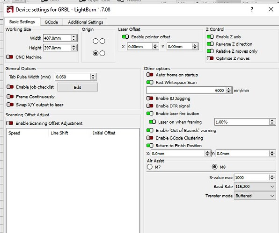Toggle Optimize Z moves switch
This screenshot has width=279, height=233.
(x=210, y=58)
